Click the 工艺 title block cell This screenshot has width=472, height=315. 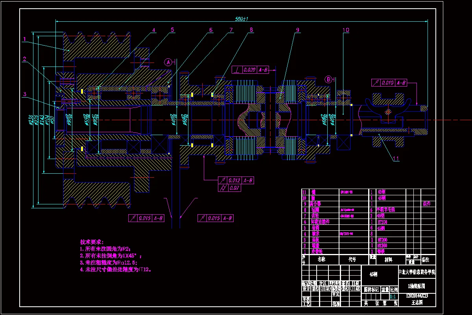click(306, 304)
